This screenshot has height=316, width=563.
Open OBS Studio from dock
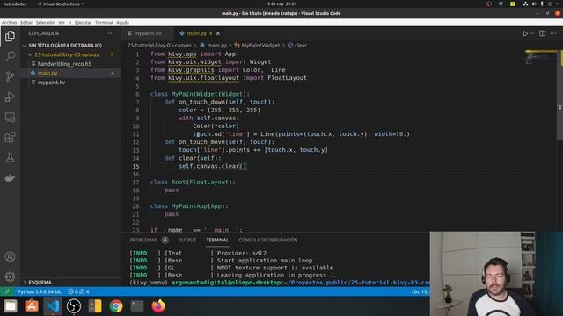74,306
